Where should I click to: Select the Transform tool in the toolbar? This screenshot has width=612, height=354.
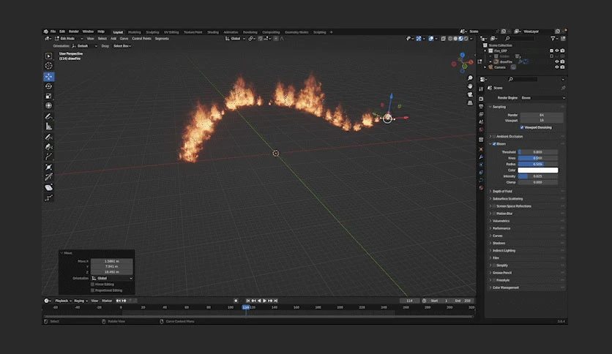click(x=49, y=105)
